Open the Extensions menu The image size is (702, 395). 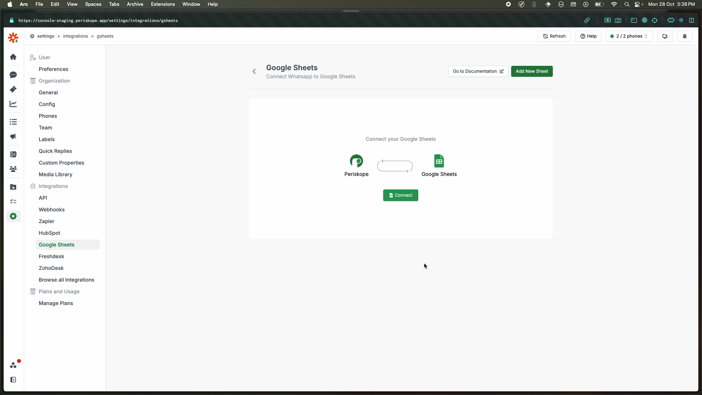(x=163, y=4)
